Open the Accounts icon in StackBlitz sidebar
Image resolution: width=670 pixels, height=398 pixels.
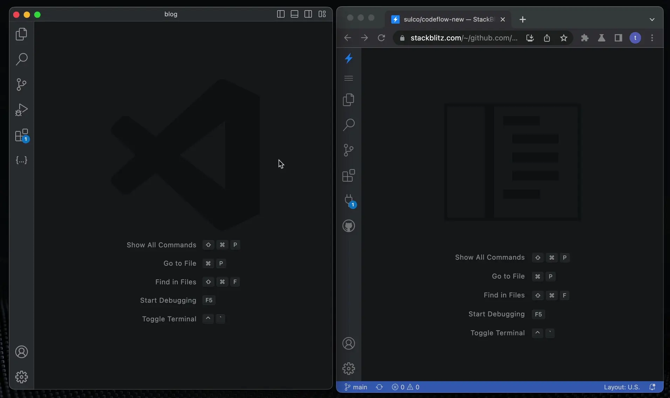click(x=349, y=344)
